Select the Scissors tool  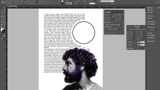coord(2,20)
